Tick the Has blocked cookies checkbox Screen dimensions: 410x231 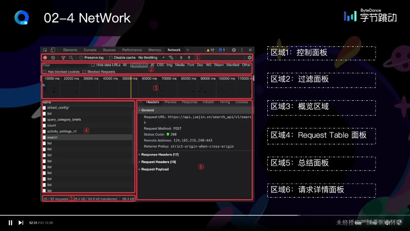tap(44, 72)
